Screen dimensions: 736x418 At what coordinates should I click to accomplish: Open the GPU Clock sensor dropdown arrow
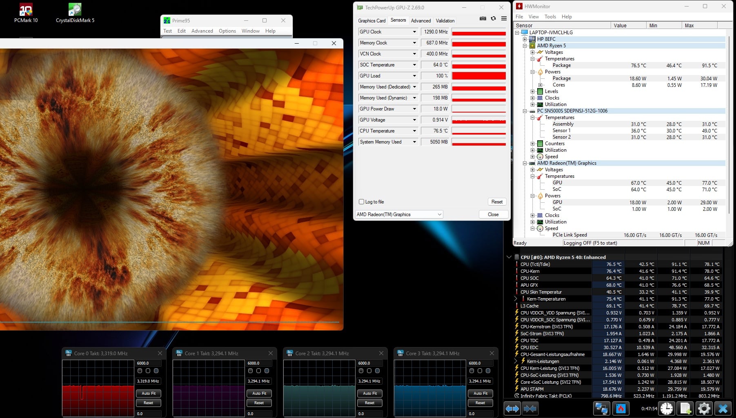[x=414, y=32]
